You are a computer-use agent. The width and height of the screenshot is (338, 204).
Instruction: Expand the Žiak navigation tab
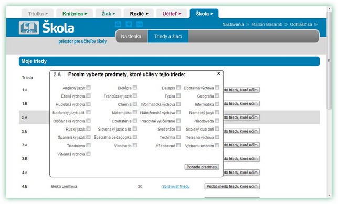coord(108,13)
